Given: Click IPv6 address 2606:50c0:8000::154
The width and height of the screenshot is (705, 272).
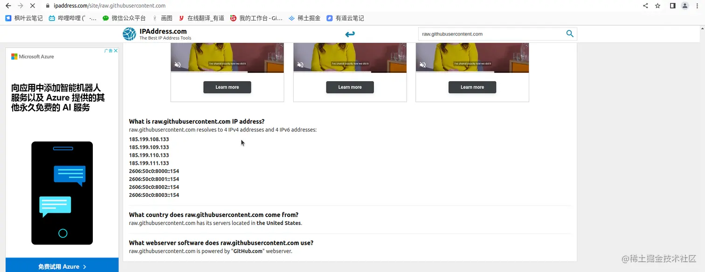Looking at the screenshot, I should (x=154, y=171).
